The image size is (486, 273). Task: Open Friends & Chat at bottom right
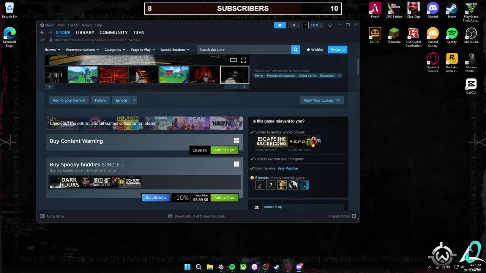point(342,216)
